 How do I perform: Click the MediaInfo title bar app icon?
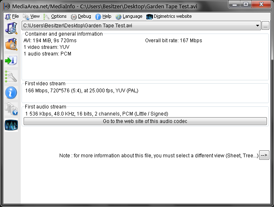[7, 6]
